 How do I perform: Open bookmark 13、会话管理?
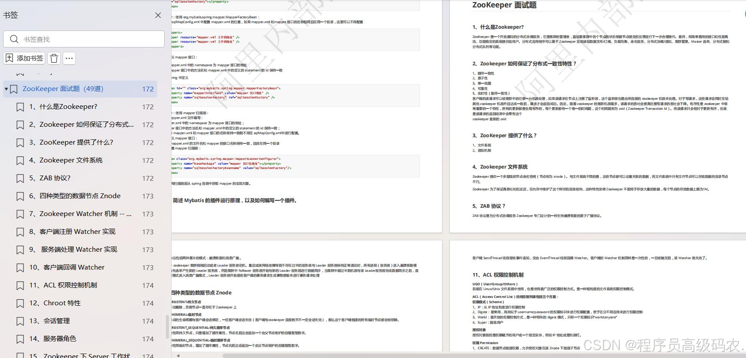(x=49, y=321)
